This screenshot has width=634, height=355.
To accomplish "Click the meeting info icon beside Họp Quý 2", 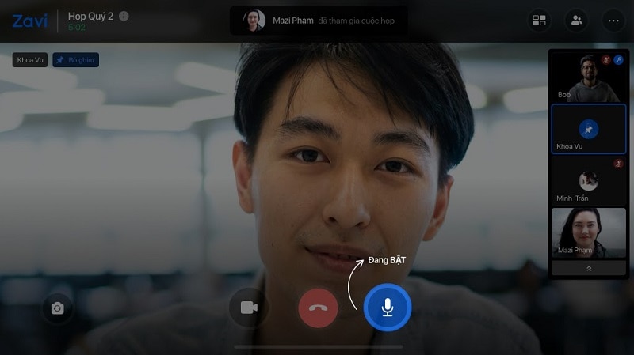I will [124, 16].
